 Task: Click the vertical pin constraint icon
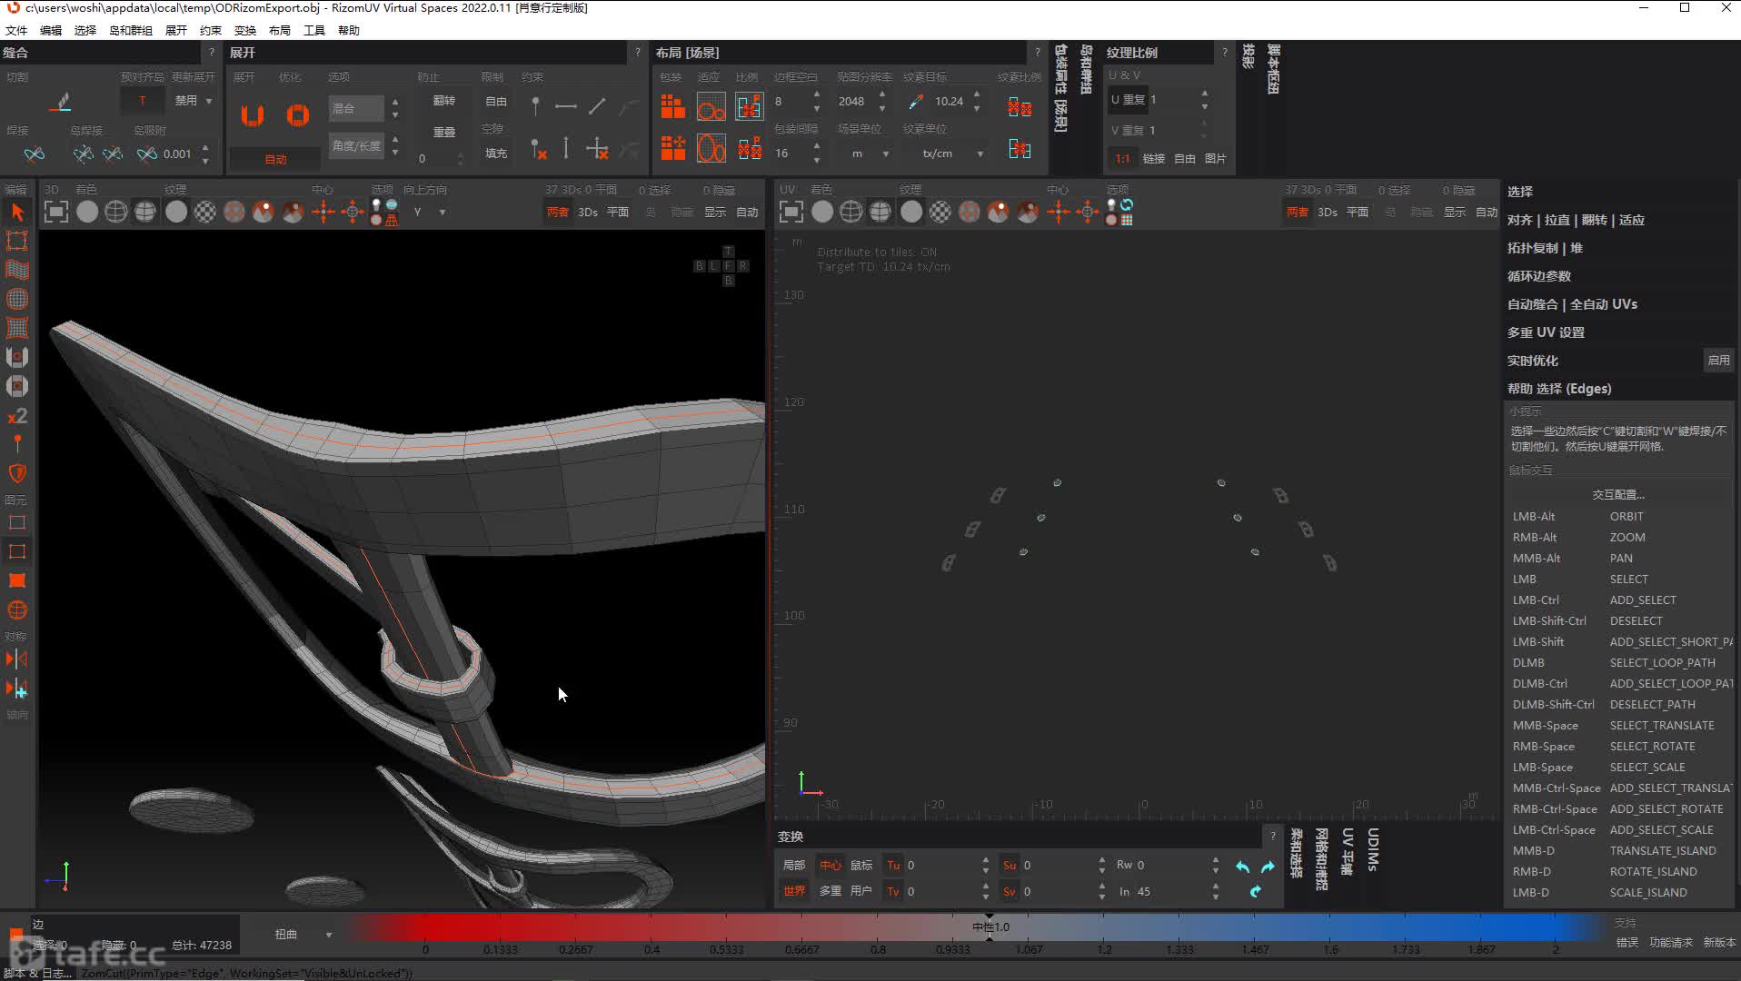click(535, 106)
